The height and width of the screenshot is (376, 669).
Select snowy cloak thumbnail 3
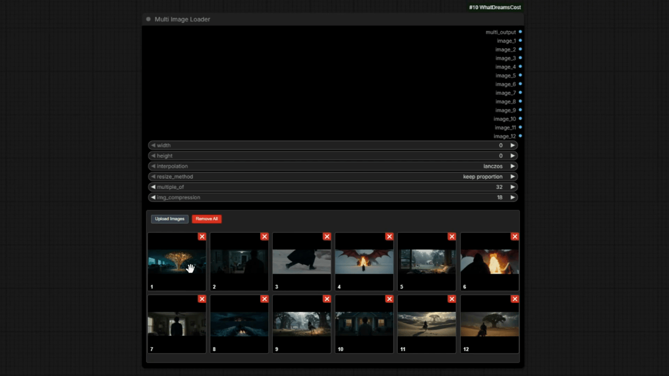302,262
